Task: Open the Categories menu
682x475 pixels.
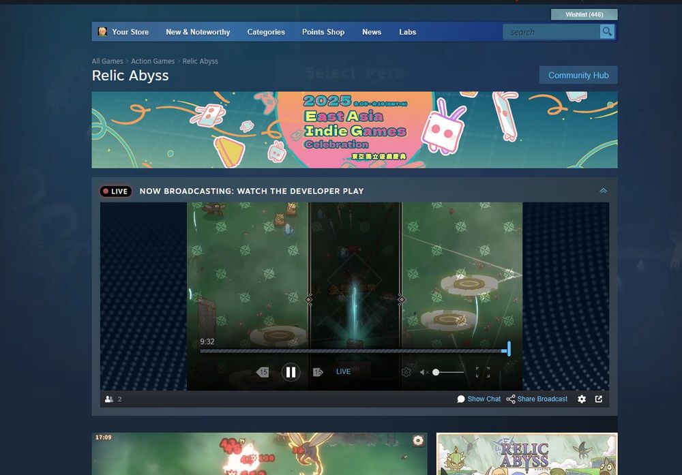Action: 266,32
